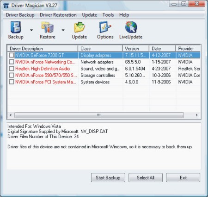Click the Exit button

coord(183,178)
